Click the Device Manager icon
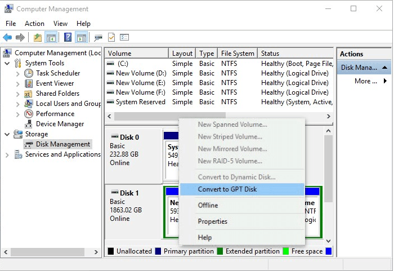 pos(29,124)
